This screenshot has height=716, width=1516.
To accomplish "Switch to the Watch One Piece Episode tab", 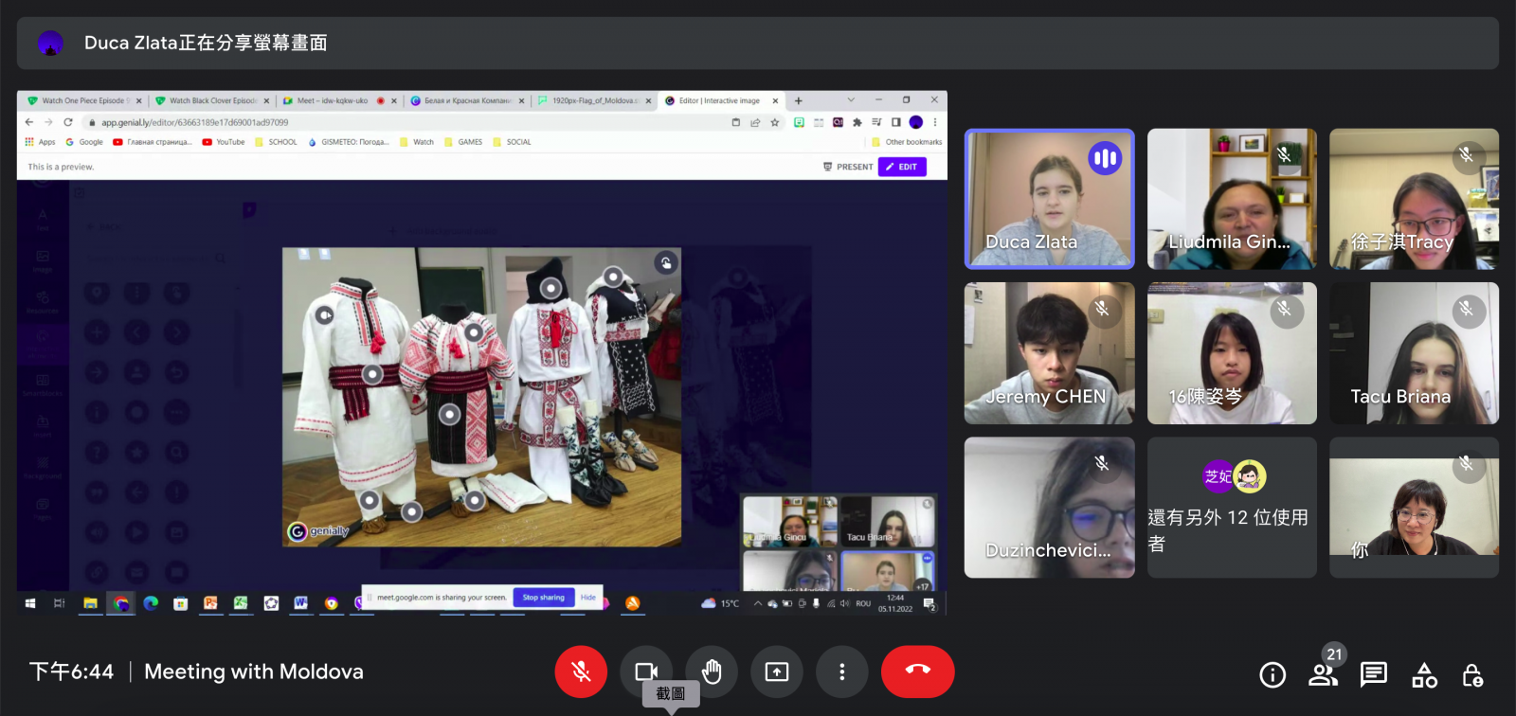I will pos(82,100).
